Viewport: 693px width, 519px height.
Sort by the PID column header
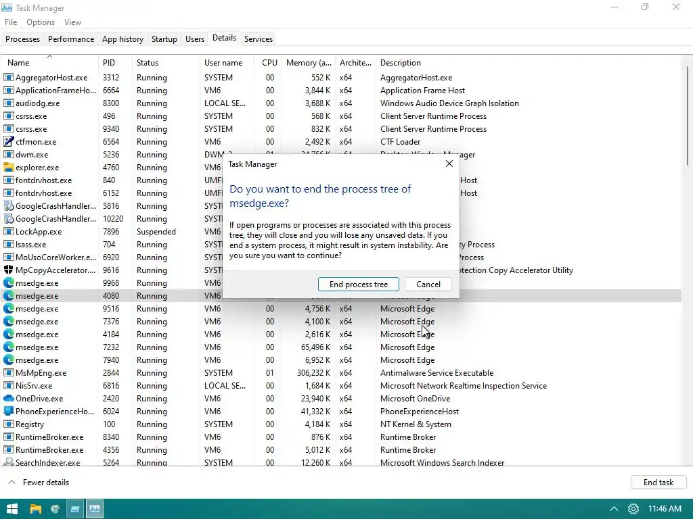[x=115, y=62]
